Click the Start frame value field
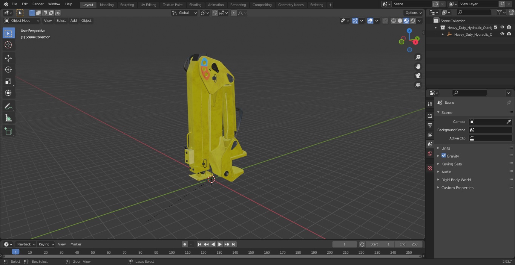 (380, 244)
